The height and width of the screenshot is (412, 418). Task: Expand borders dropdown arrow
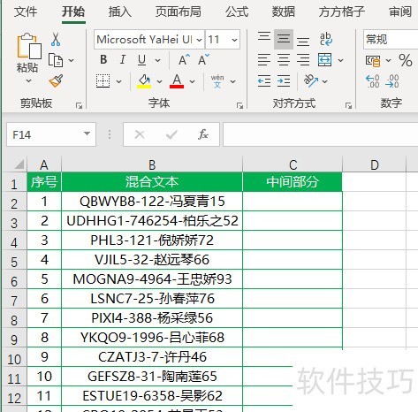118,81
